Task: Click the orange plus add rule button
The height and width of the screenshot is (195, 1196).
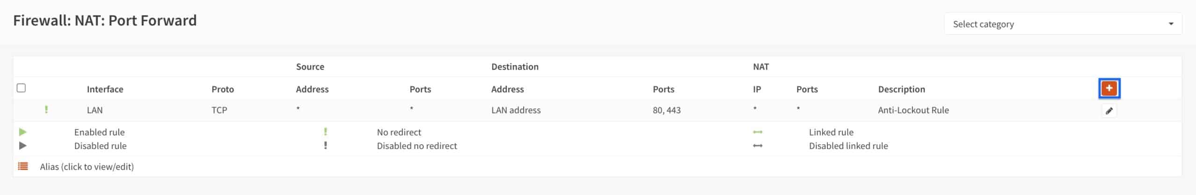Action: [1109, 88]
